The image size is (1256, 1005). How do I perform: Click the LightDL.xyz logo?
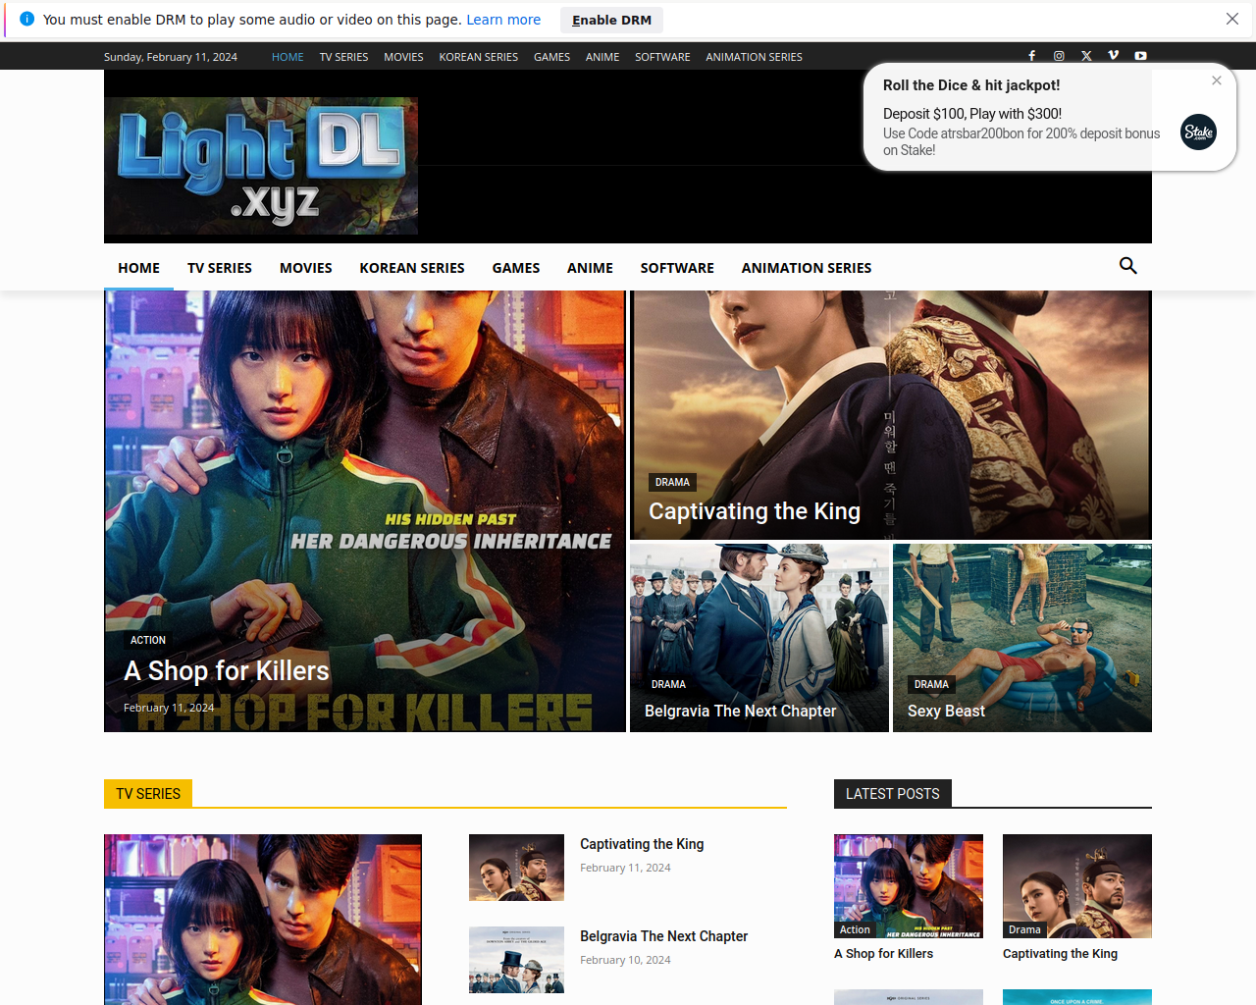261,166
